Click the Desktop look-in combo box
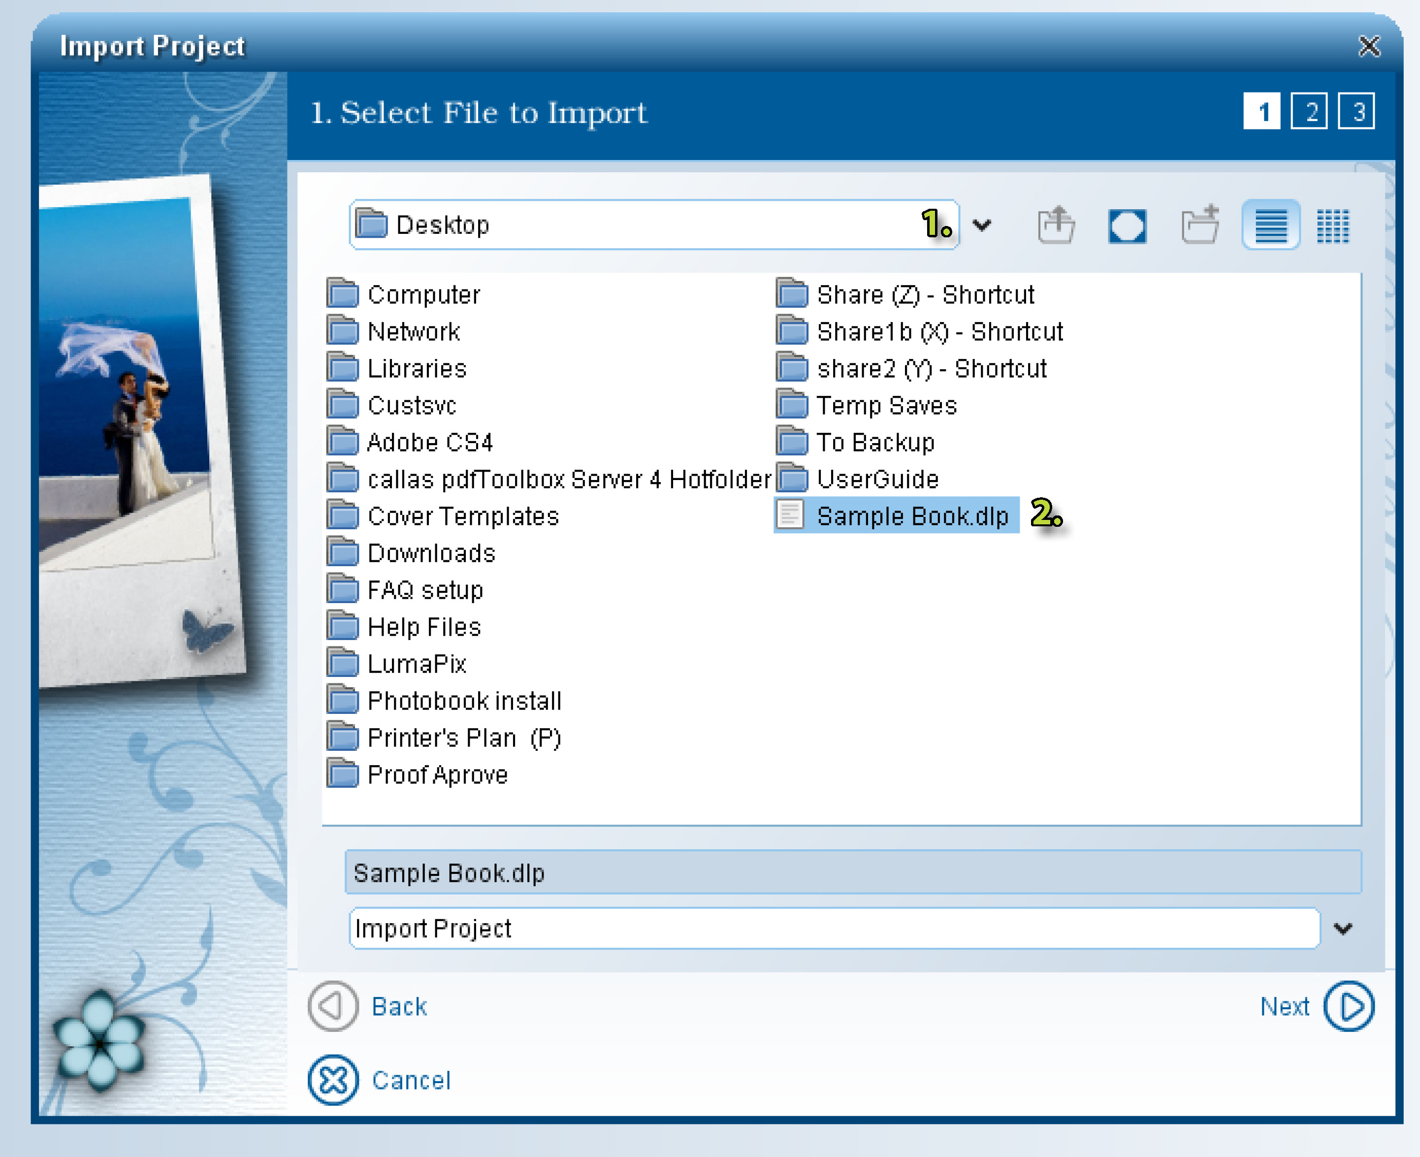The image size is (1420, 1157). (x=654, y=225)
